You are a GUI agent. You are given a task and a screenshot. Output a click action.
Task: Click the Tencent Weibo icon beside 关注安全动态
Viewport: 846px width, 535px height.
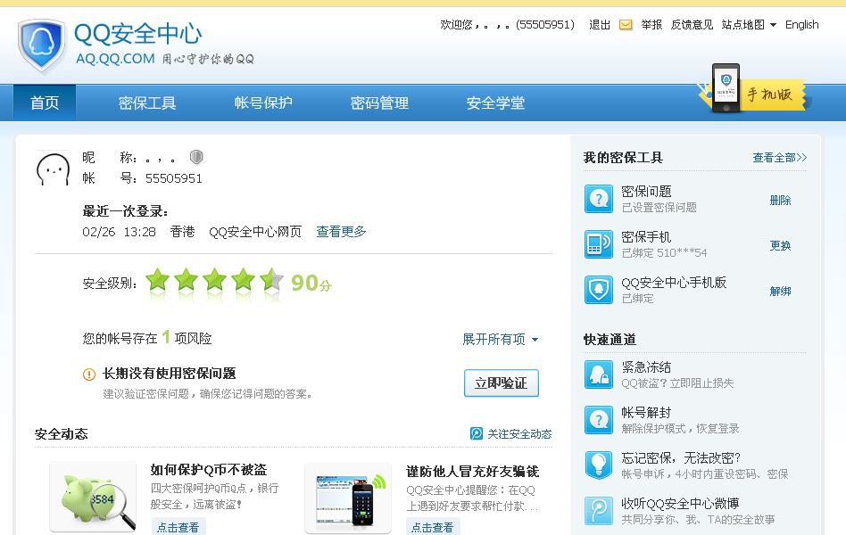pyautogui.click(x=477, y=433)
